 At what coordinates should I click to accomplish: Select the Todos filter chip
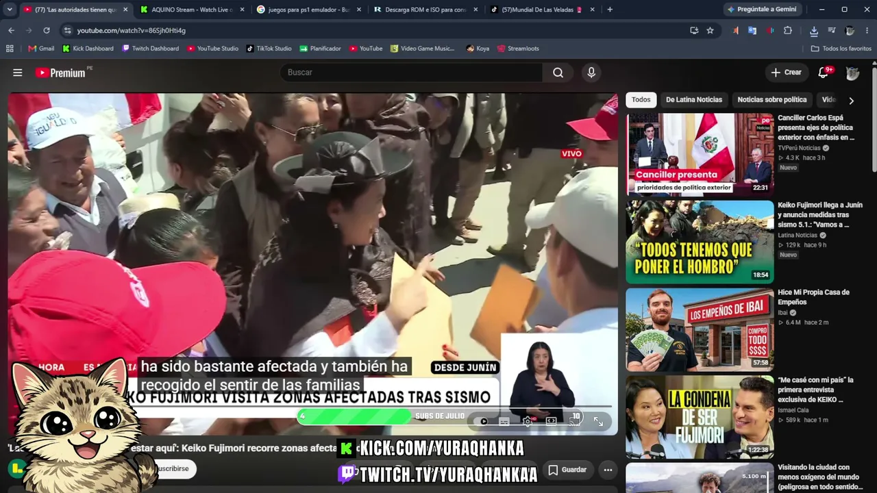click(641, 100)
